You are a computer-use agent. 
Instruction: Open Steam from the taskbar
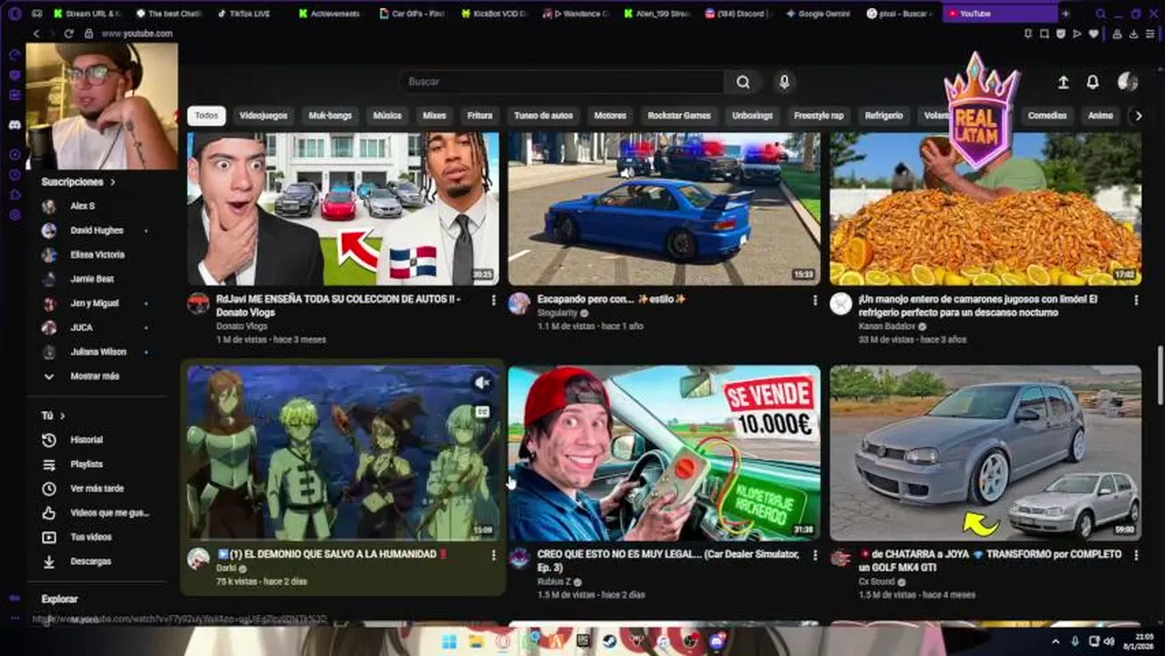[609, 641]
